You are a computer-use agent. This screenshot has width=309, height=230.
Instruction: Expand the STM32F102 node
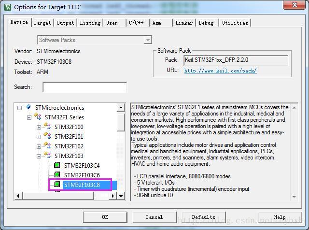[x=39, y=146]
